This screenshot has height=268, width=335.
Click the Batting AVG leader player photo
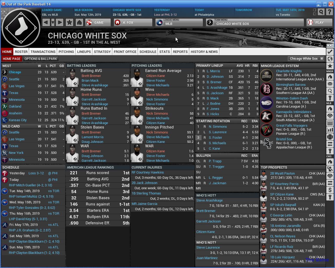(x=72, y=78)
